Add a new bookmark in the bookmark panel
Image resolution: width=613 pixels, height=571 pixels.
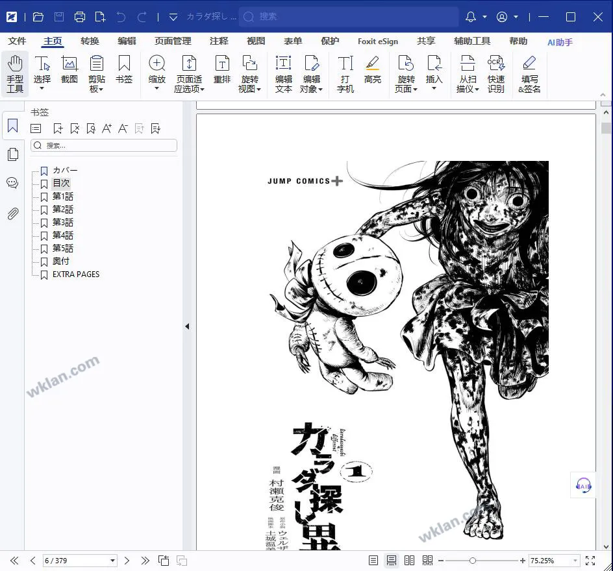(58, 128)
